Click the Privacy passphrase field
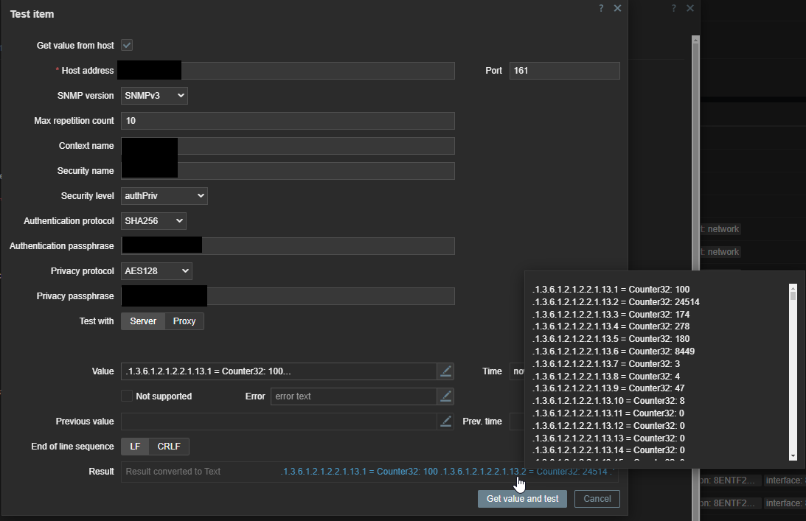Screen dimensions: 806x521 click(x=288, y=296)
